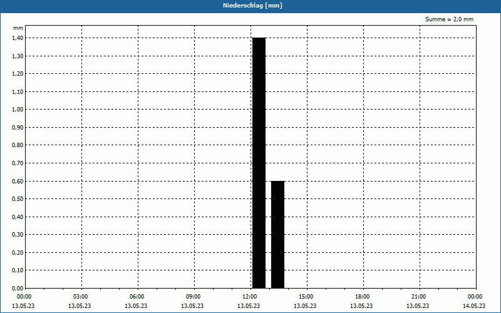The height and width of the screenshot is (313, 501).
Task: Click the '0,00' y-axis label
Action: point(18,288)
